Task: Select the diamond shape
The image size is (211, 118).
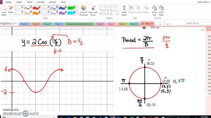Action: pos(102,13)
